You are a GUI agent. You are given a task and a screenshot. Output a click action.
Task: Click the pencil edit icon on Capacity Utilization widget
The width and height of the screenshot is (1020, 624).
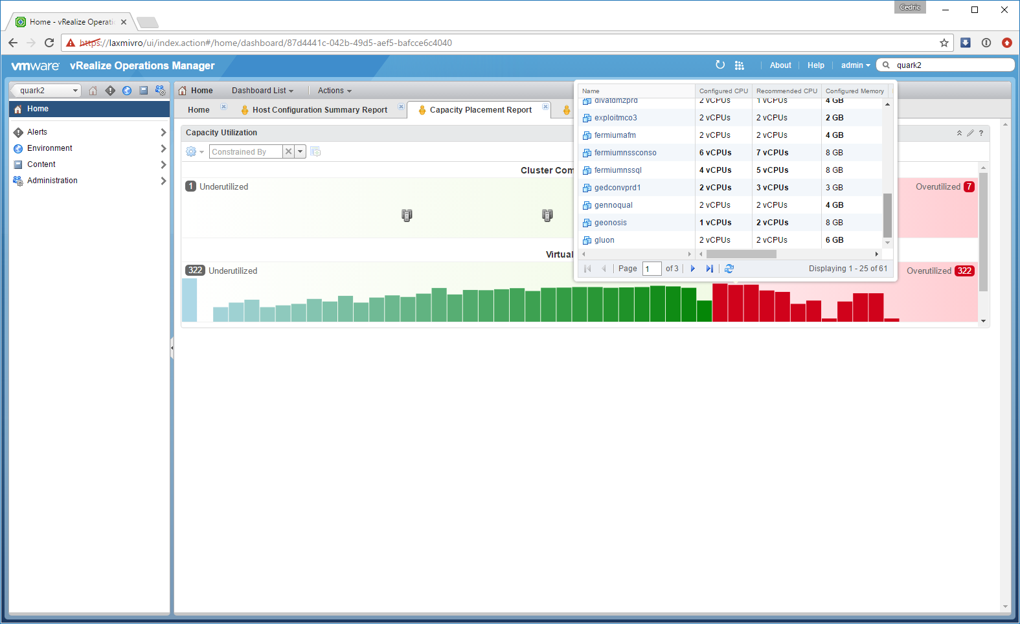coord(970,133)
